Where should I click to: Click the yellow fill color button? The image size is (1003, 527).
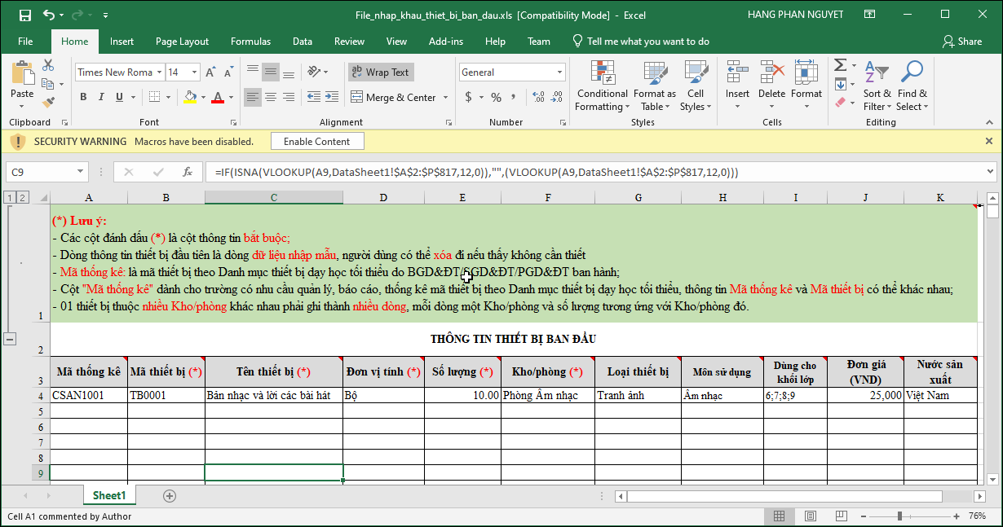click(190, 98)
